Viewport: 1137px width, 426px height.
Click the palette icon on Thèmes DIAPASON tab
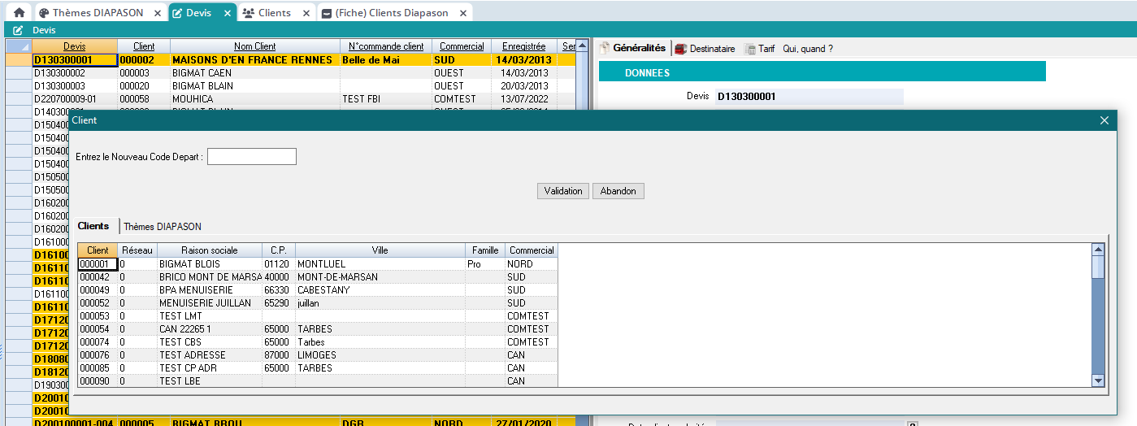click(x=44, y=13)
